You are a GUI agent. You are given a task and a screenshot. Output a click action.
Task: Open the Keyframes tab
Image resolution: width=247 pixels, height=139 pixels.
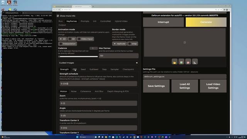(71, 21)
